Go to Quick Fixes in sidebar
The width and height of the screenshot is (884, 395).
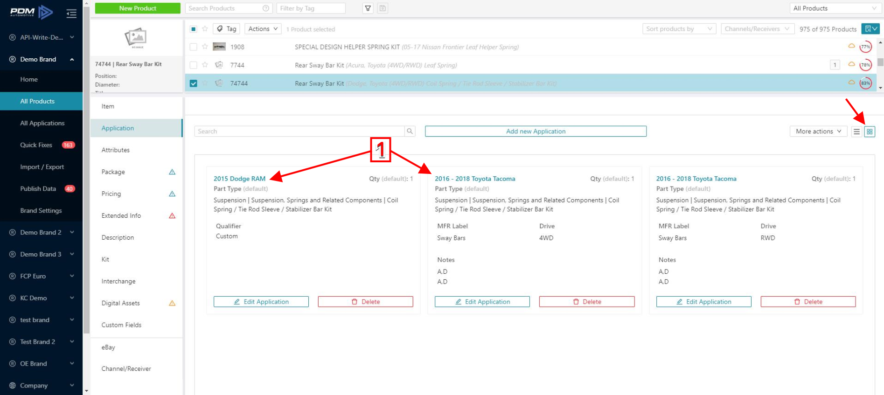pos(42,145)
